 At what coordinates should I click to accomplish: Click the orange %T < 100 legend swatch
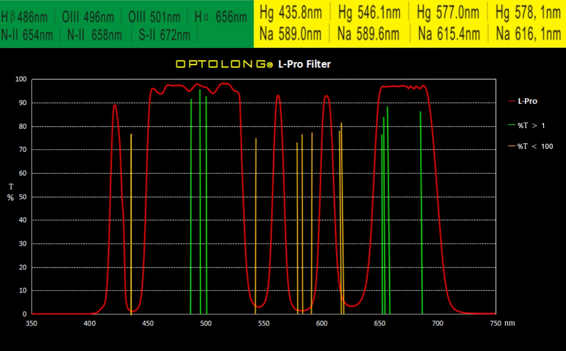[512, 146]
